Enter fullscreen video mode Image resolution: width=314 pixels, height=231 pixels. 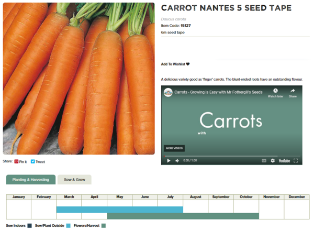(x=296, y=161)
